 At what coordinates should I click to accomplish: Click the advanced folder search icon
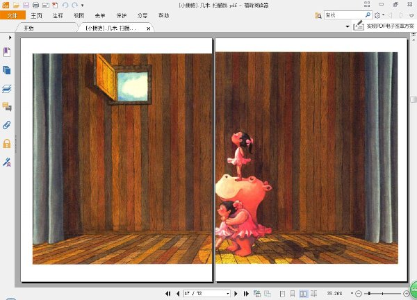pyautogui.click(x=318, y=15)
